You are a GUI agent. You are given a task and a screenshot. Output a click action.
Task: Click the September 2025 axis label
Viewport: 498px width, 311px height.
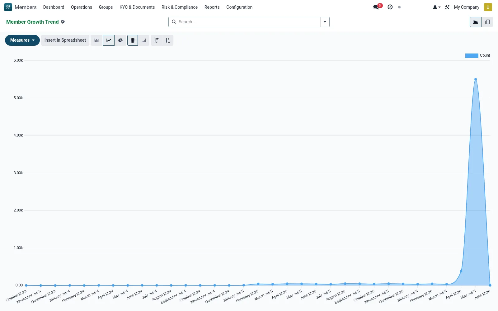[x=347, y=297]
